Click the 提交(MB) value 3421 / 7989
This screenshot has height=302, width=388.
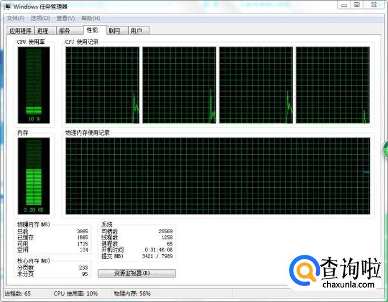pyautogui.click(x=158, y=257)
